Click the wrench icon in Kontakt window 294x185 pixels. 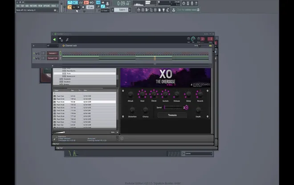click(67, 40)
